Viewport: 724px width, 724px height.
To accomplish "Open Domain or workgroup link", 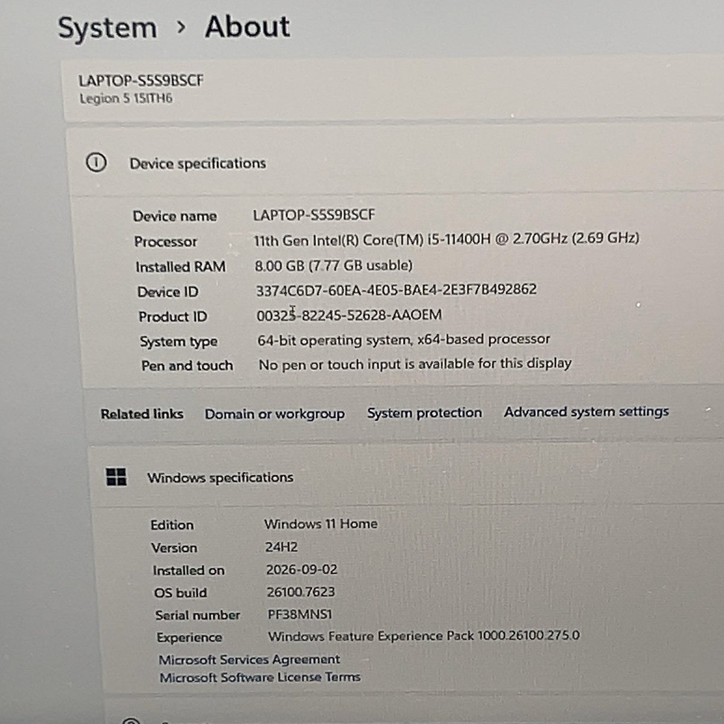I will pos(275,414).
